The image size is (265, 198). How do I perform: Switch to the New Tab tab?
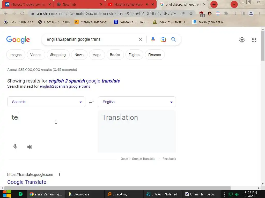pyautogui.click(x=79, y=4)
